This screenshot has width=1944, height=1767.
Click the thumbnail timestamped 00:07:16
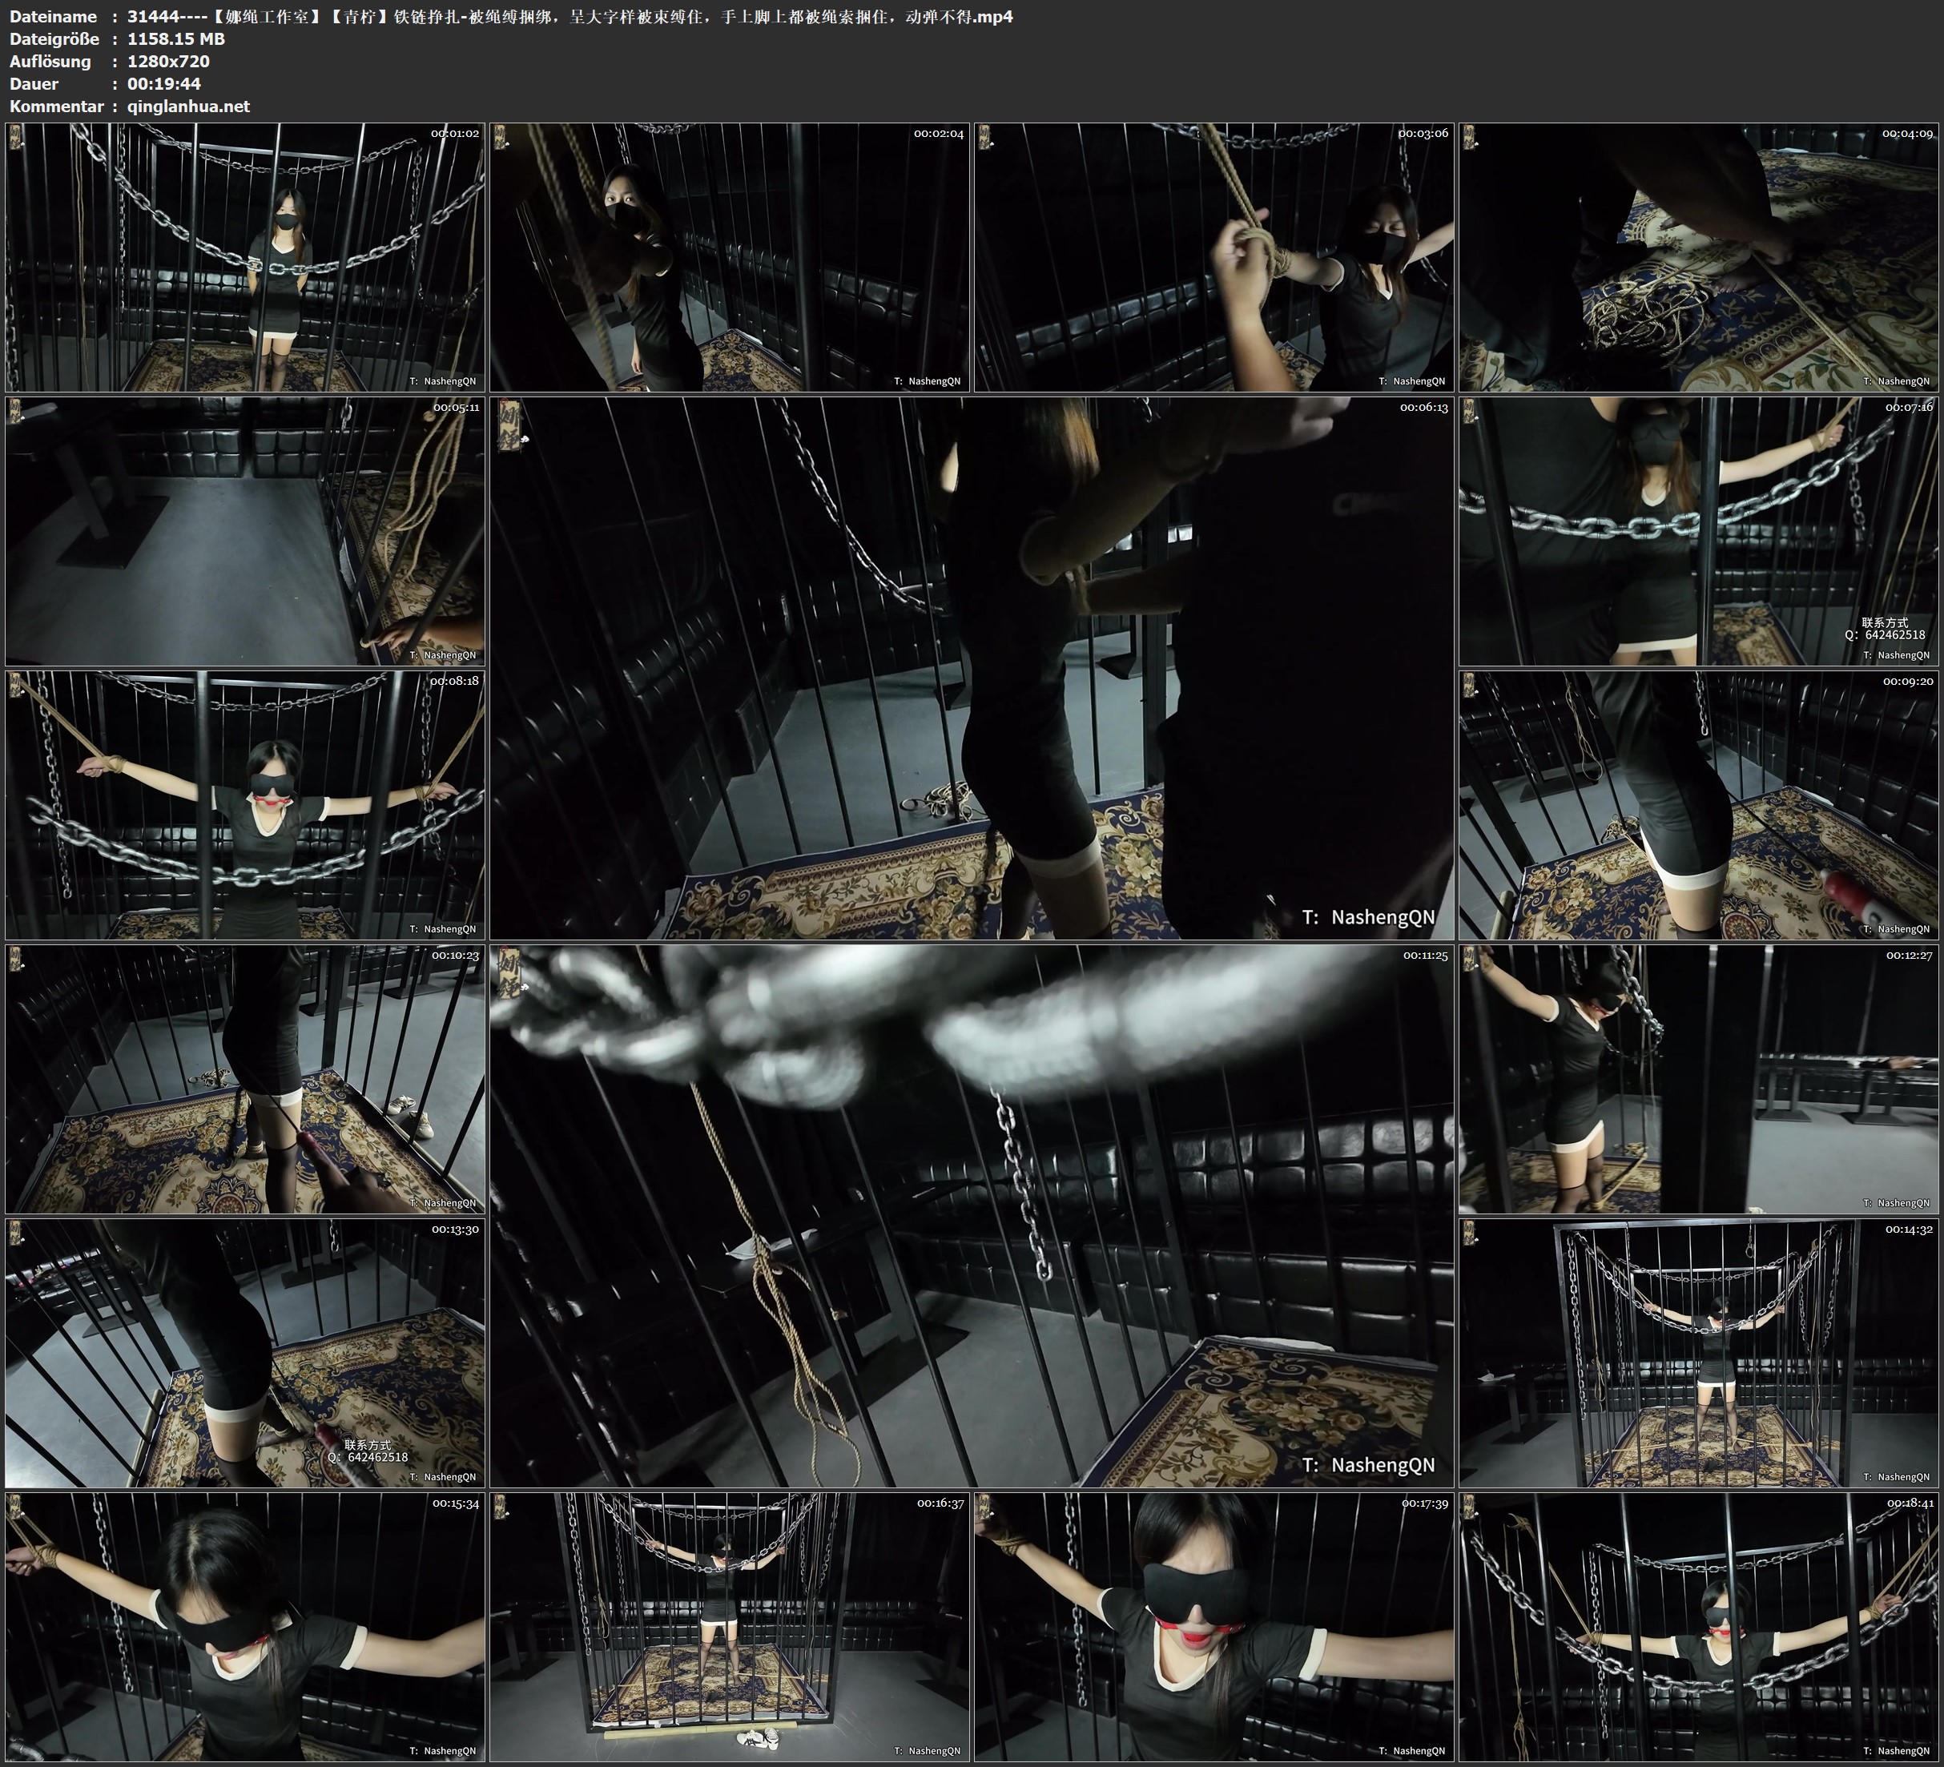(1699, 530)
